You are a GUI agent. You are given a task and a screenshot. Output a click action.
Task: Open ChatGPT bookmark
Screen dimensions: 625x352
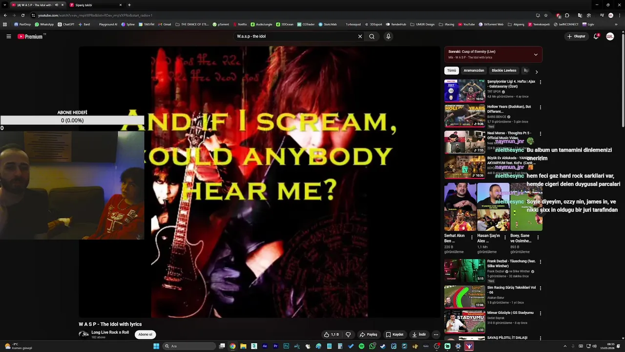coord(66,24)
